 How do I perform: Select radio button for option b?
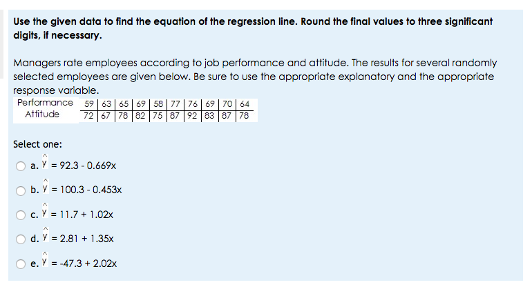point(21,190)
